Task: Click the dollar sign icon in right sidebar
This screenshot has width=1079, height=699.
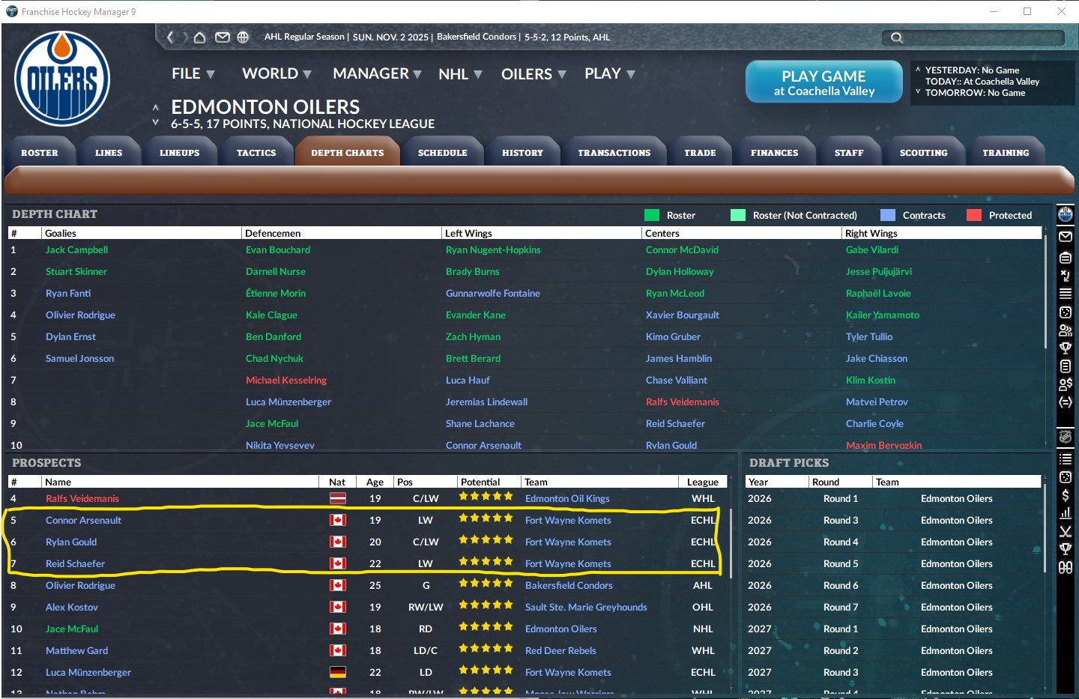Action: tap(1065, 495)
